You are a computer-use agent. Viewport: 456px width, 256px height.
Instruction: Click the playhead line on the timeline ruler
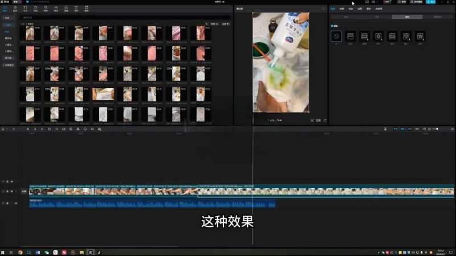point(253,134)
